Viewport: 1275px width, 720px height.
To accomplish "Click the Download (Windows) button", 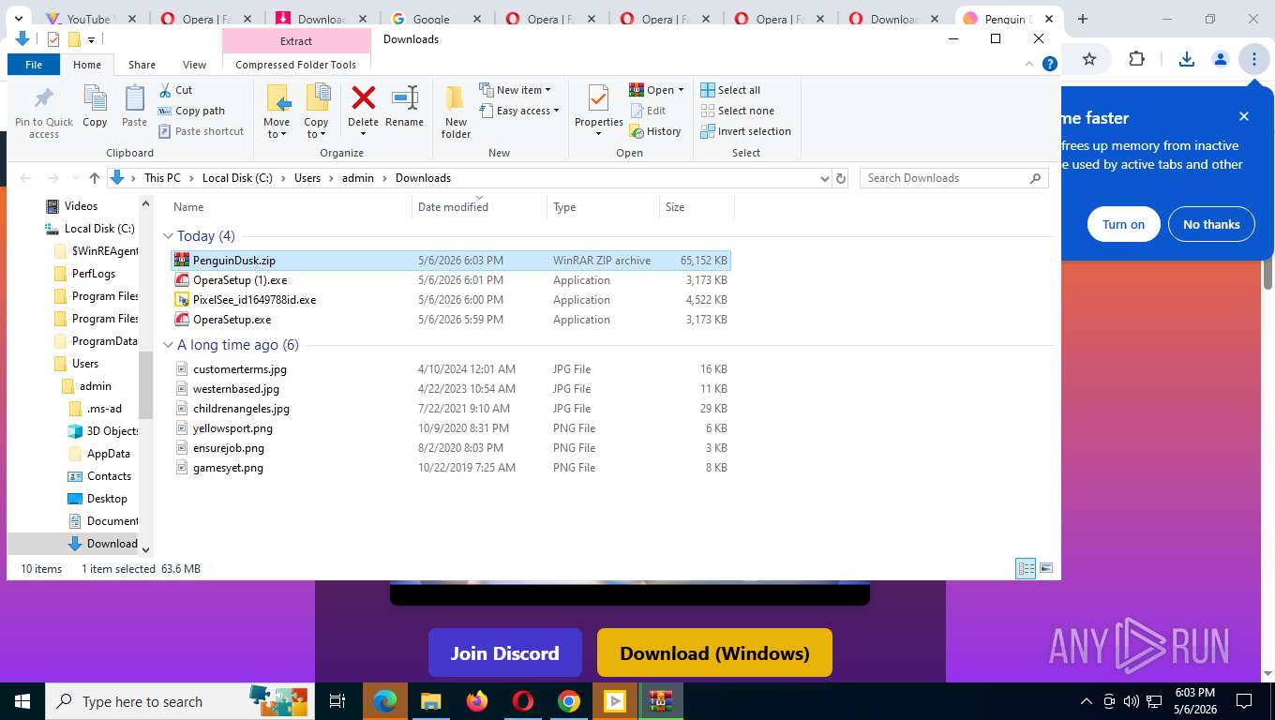I will click(x=714, y=652).
